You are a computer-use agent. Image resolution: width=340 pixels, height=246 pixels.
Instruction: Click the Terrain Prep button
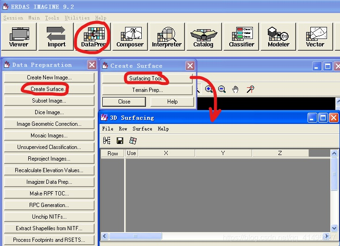click(147, 90)
